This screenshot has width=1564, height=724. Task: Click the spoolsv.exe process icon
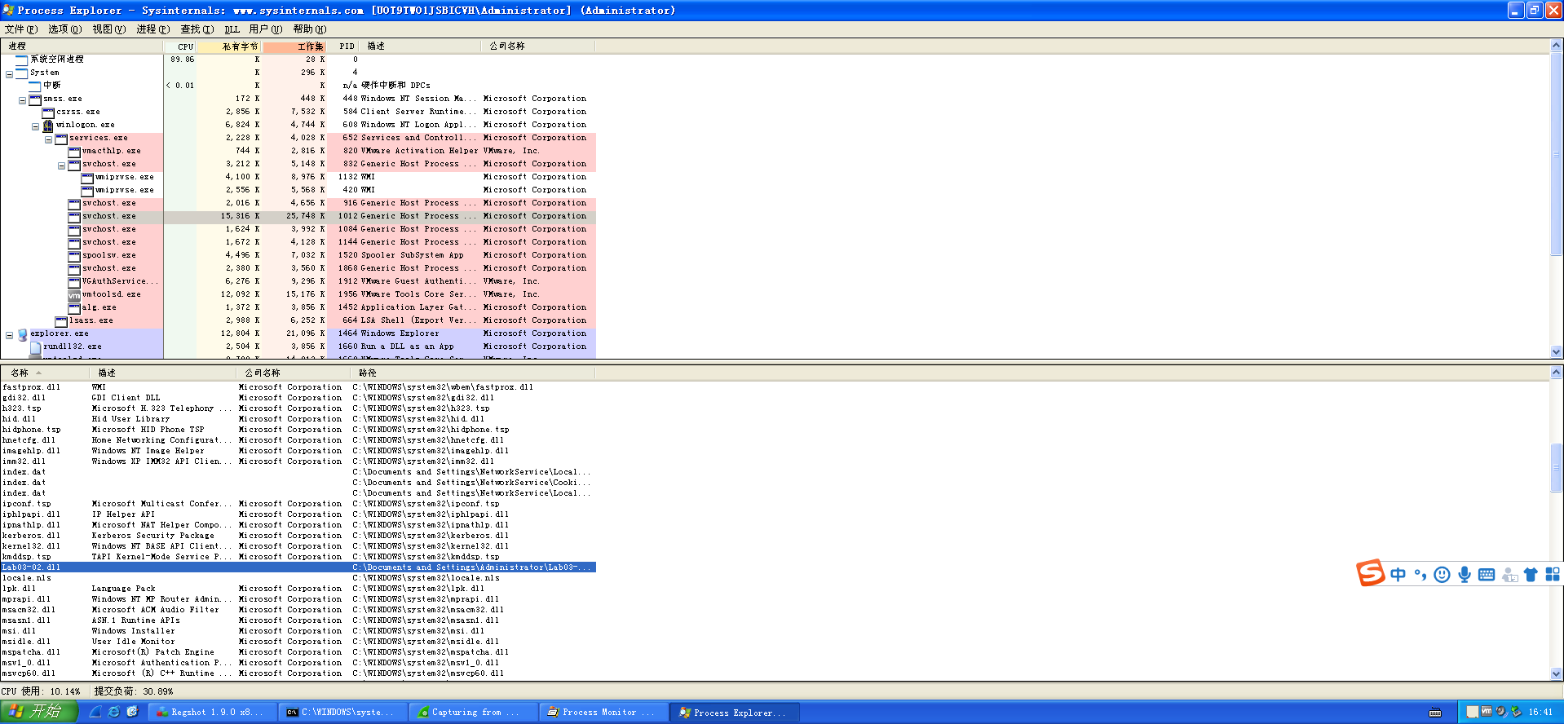[74, 255]
